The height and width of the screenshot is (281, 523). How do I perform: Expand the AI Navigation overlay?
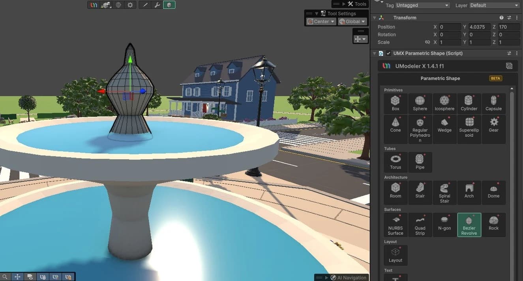pos(326,277)
